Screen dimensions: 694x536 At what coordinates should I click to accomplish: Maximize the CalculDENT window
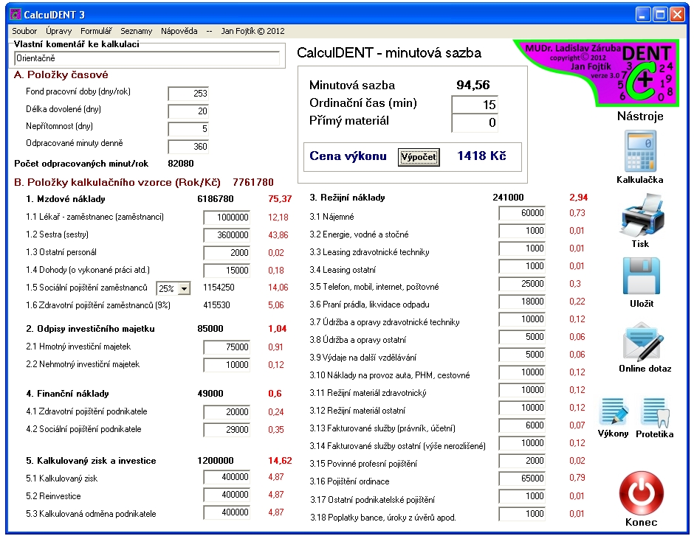tap(660, 14)
